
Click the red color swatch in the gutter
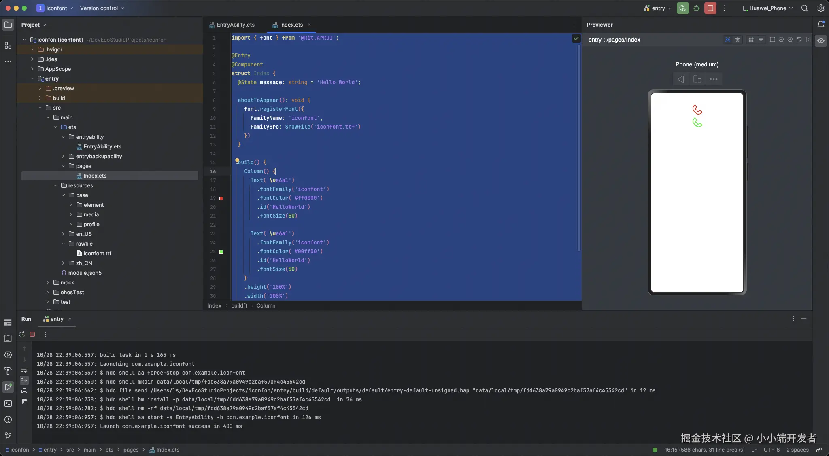click(221, 198)
